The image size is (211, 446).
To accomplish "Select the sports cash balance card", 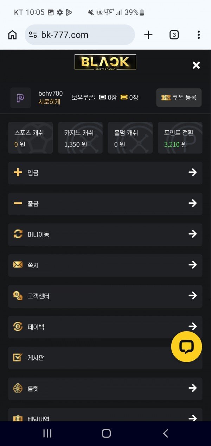I will pyautogui.click(x=30, y=138).
